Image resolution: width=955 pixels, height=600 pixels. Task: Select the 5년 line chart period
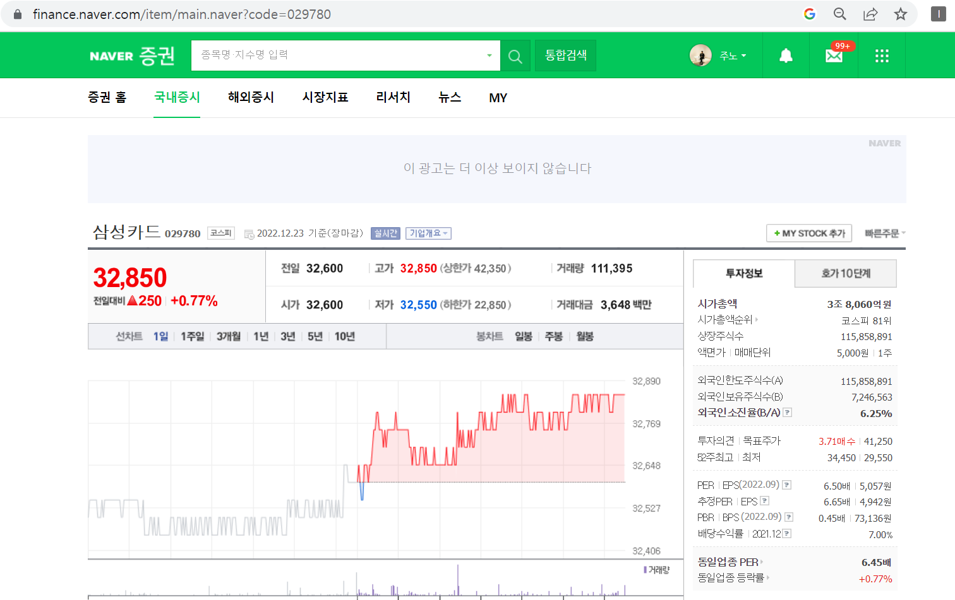[315, 336]
